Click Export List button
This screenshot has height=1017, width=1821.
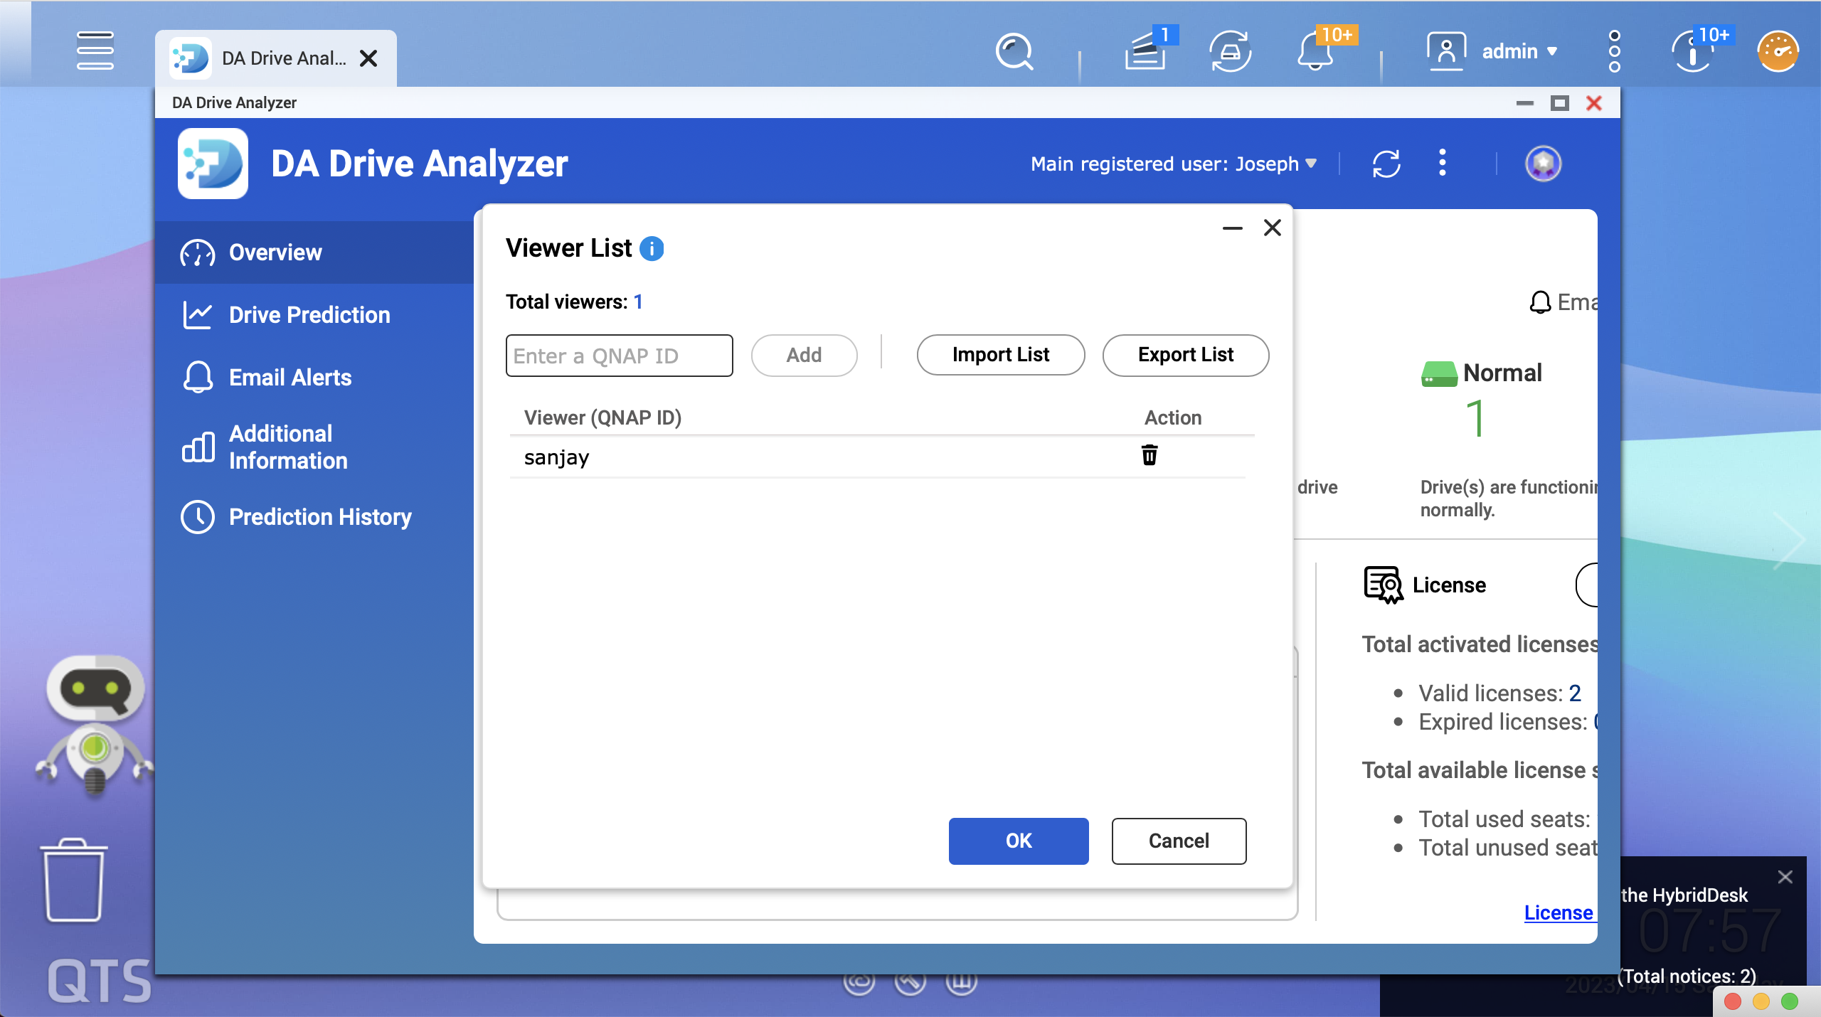coord(1186,355)
